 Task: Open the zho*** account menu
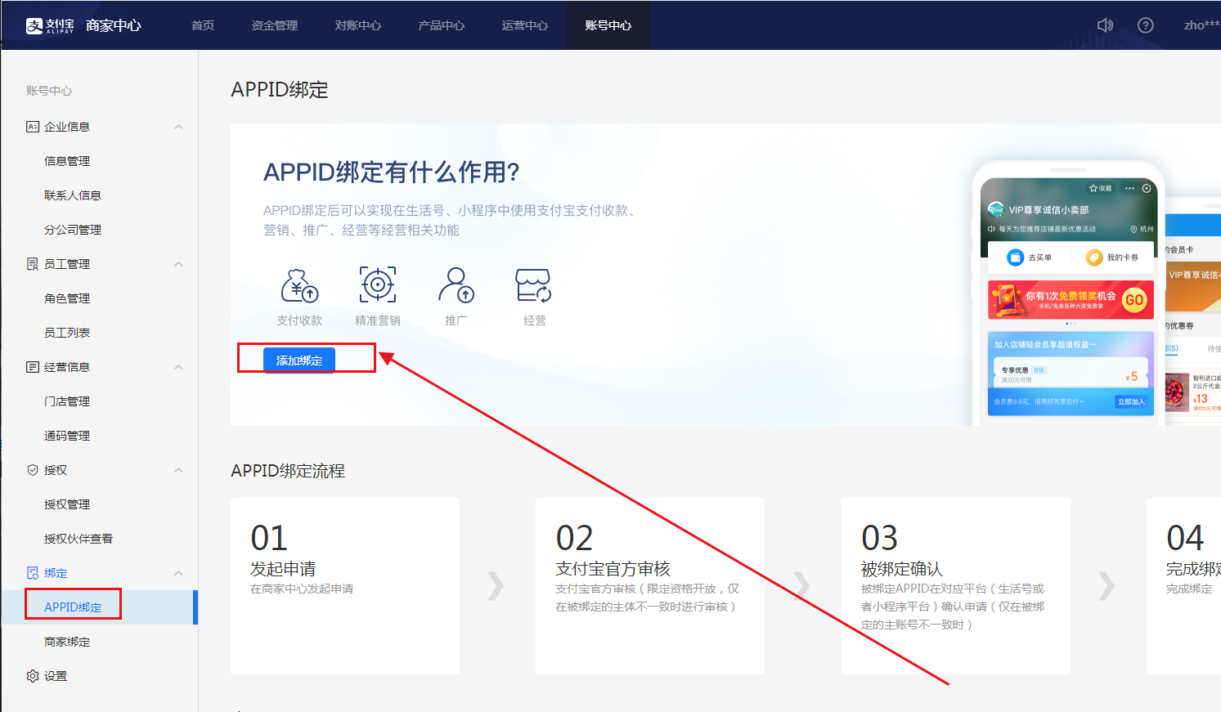pos(1201,25)
